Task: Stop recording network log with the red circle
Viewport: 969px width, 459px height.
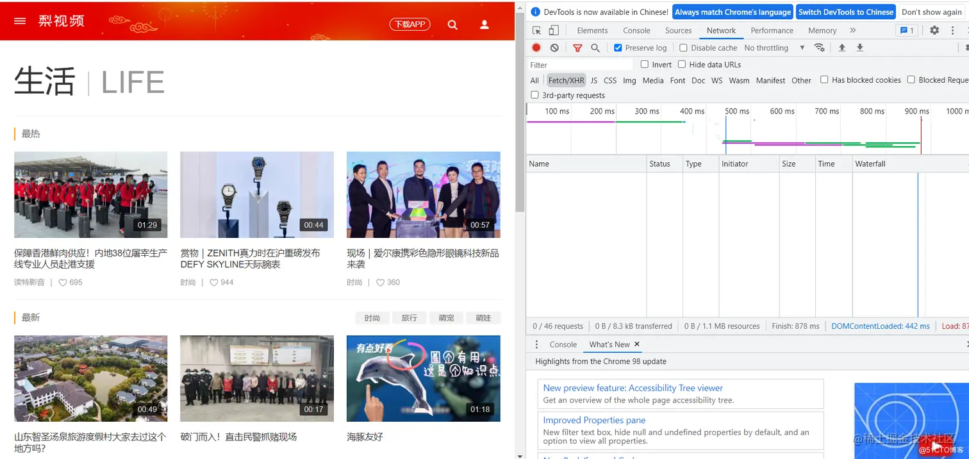Action: point(536,47)
